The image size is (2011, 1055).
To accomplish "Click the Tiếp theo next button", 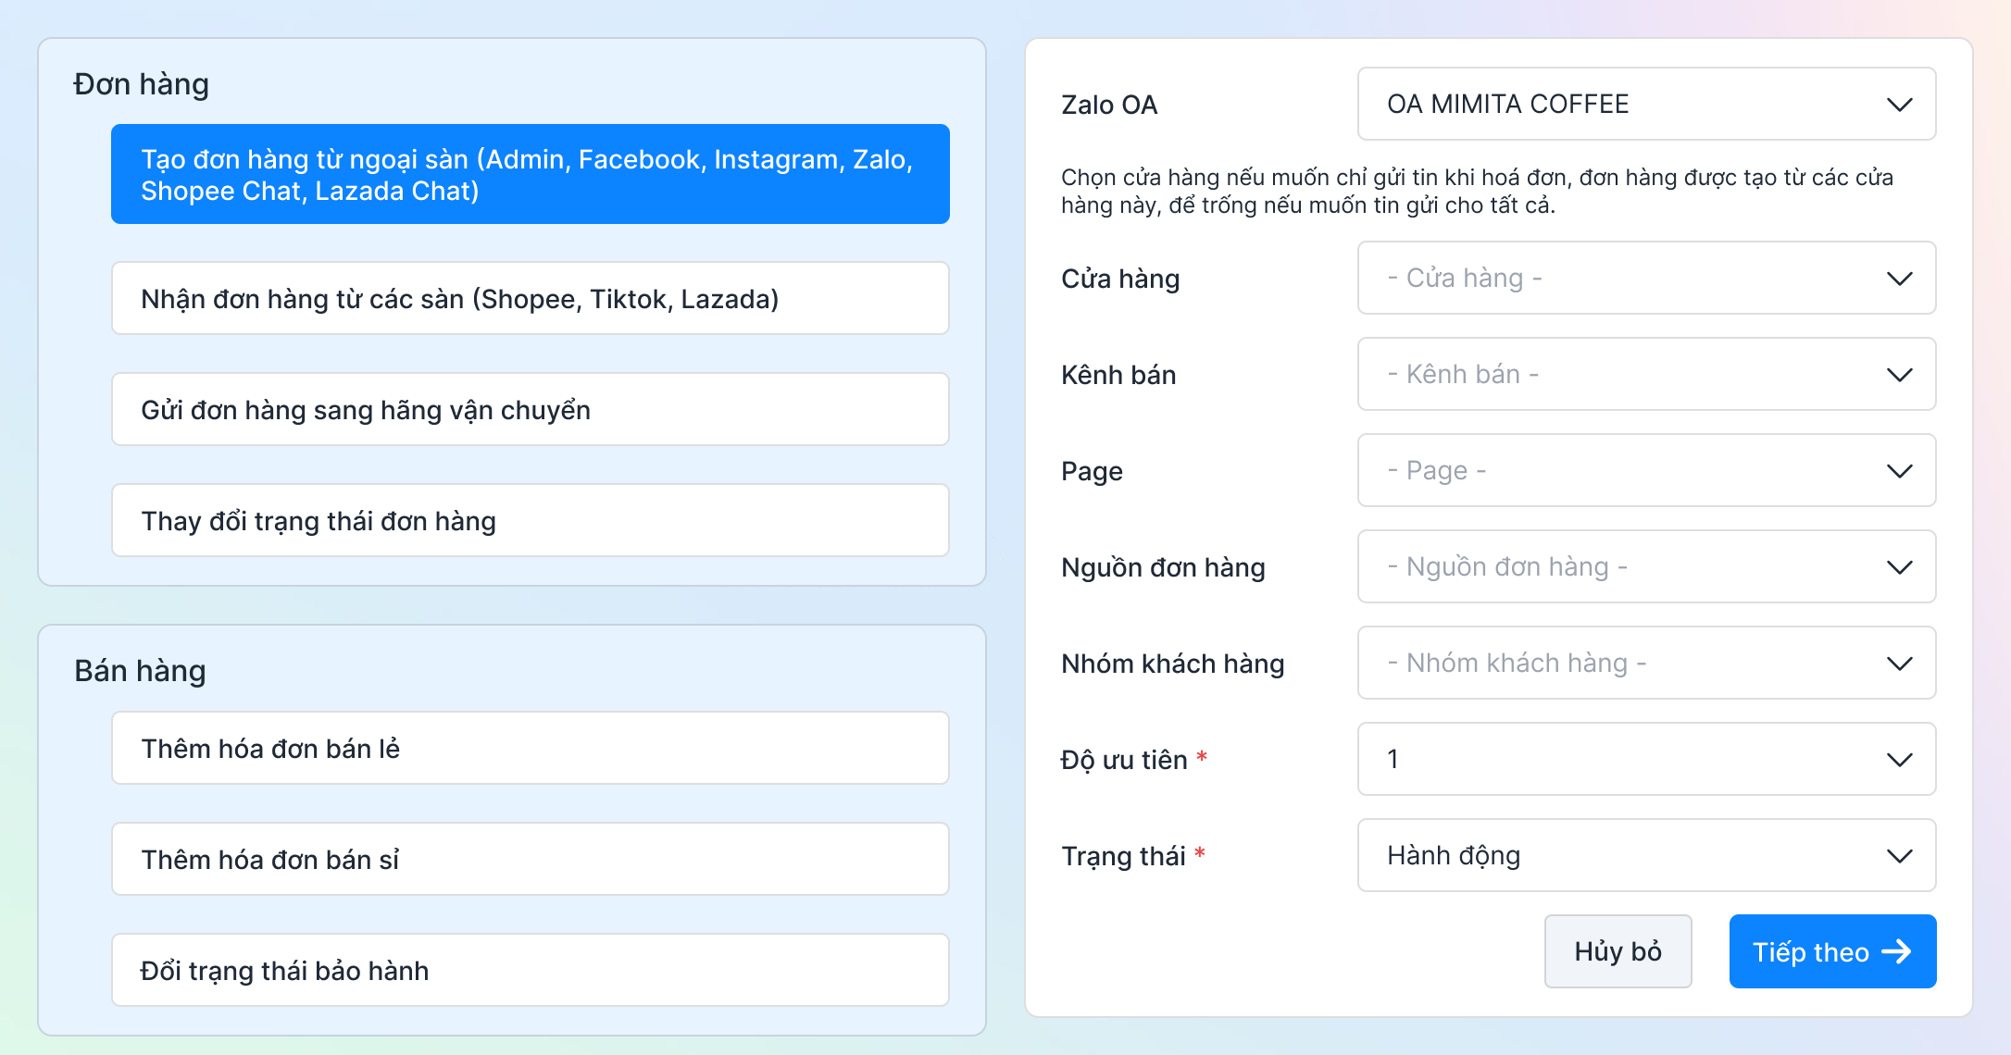I will pyautogui.click(x=1831, y=952).
